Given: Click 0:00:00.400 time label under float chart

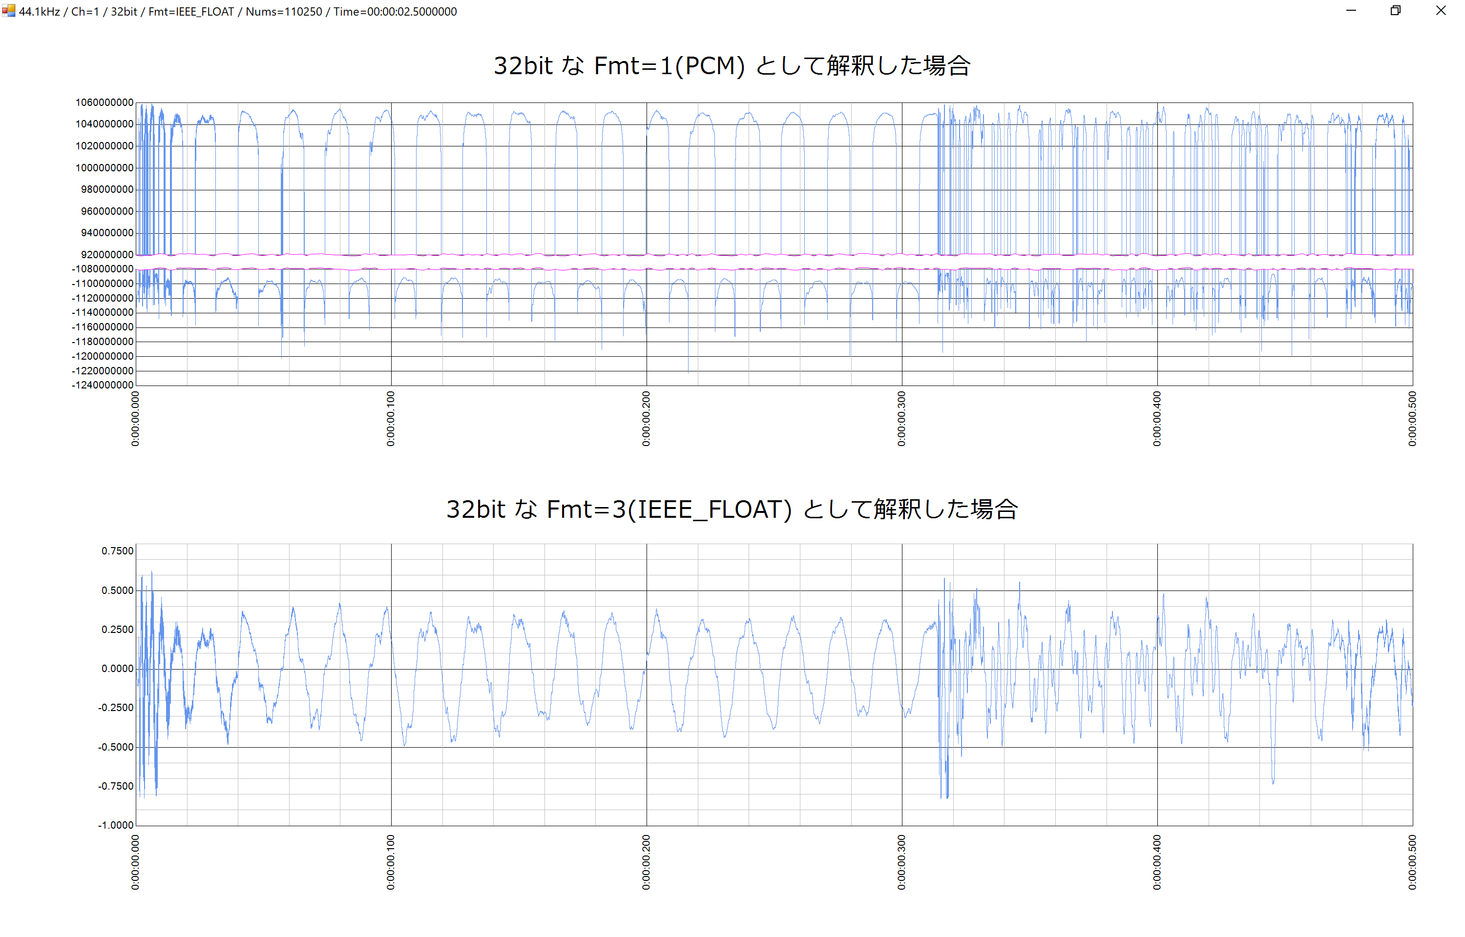Looking at the screenshot, I should (1157, 862).
